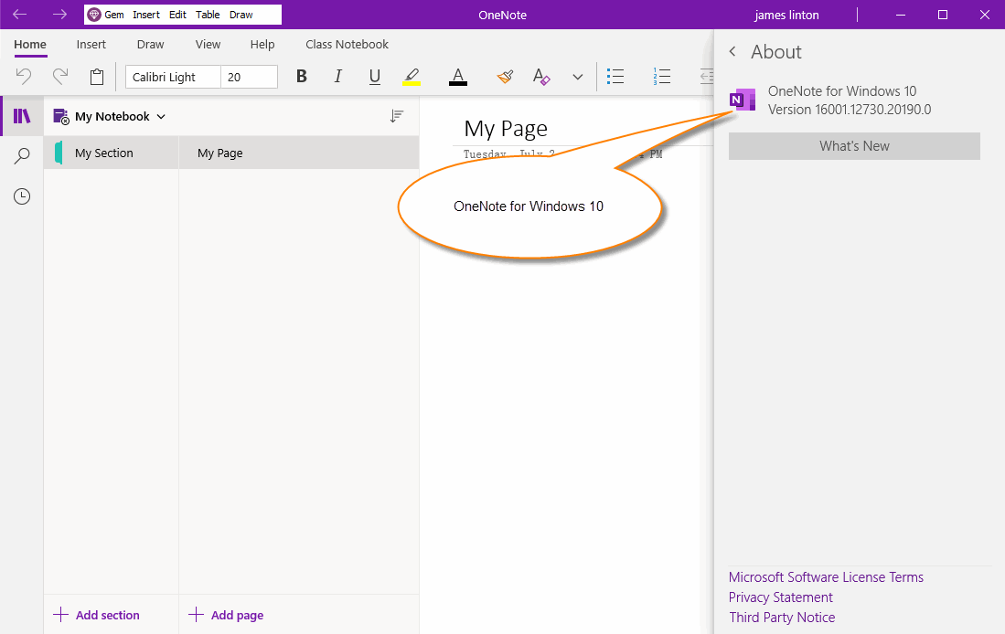Select the Format Painter icon
Screen dimensions: 1005x634
(505, 77)
